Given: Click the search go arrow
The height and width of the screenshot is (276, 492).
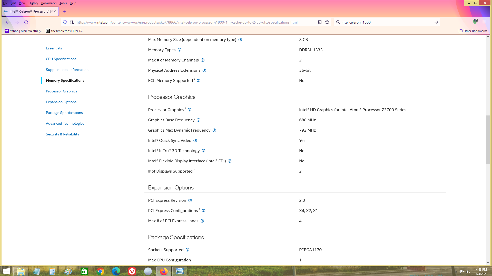Looking at the screenshot, I should point(436,22).
